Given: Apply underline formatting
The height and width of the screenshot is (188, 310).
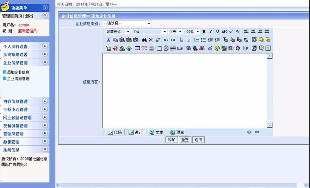Looking at the screenshot, I should tap(217, 32).
